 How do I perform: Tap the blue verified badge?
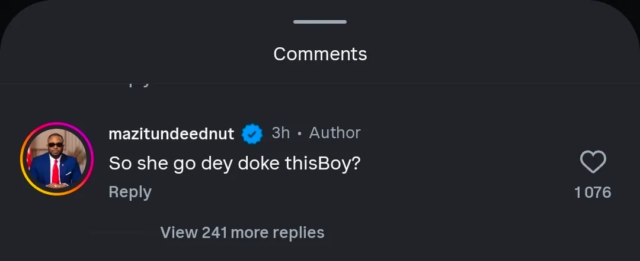[252, 134]
